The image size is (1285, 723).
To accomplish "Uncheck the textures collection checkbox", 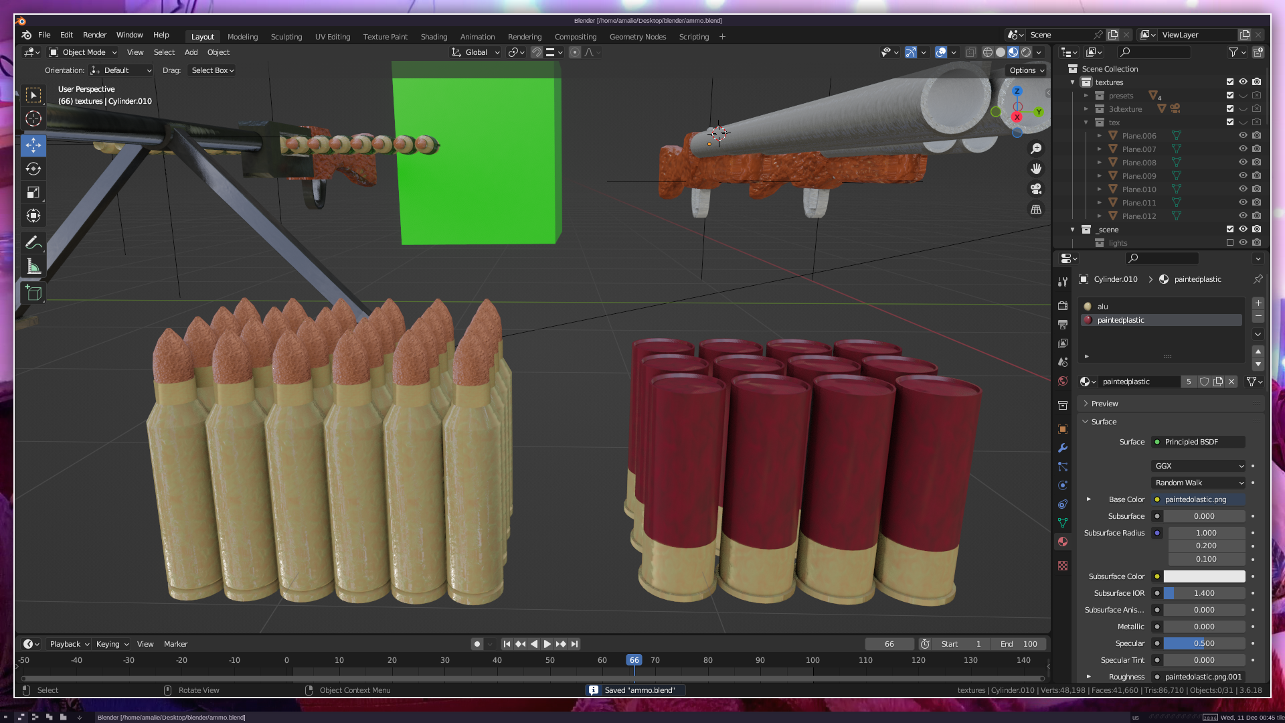I will pos(1230,82).
